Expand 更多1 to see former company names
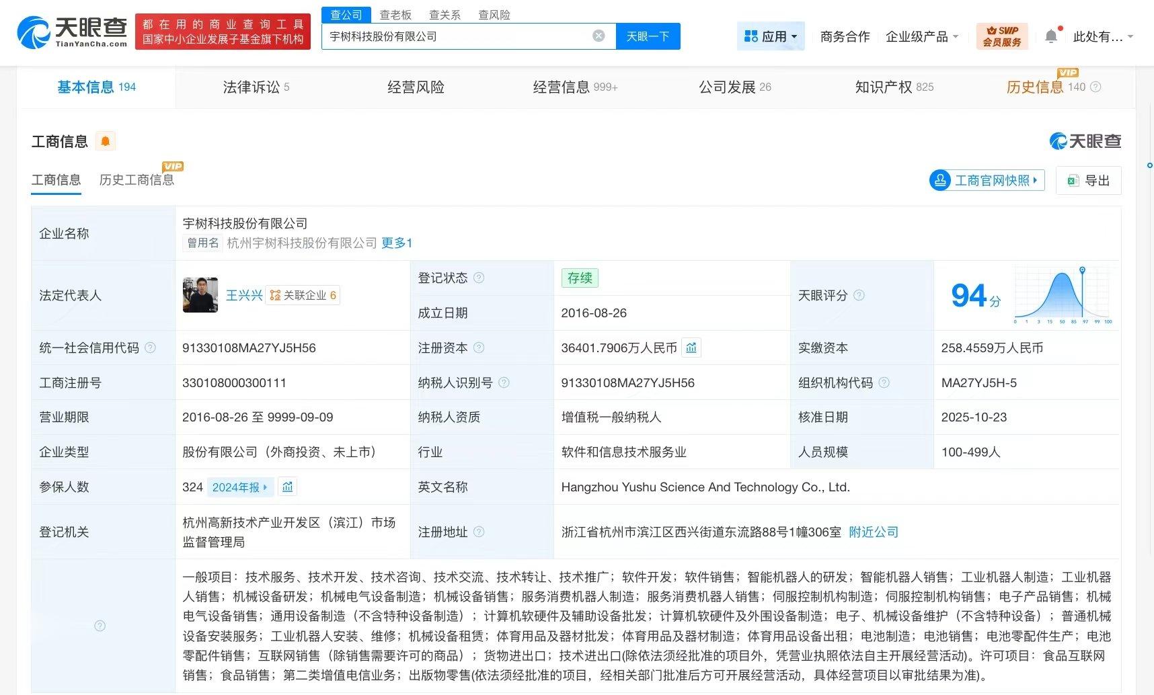The width and height of the screenshot is (1154, 695). (396, 243)
